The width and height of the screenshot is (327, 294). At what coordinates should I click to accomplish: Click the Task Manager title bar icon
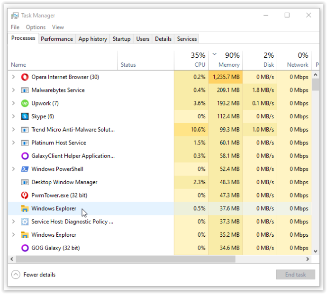click(x=15, y=16)
